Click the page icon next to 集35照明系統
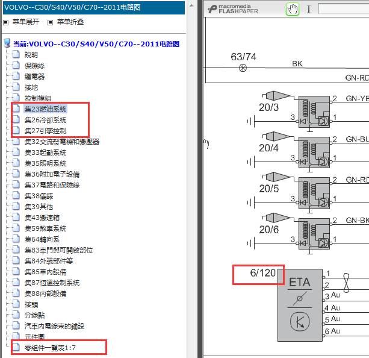The width and height of the screenshot is (369, 358). click(16, 163)
